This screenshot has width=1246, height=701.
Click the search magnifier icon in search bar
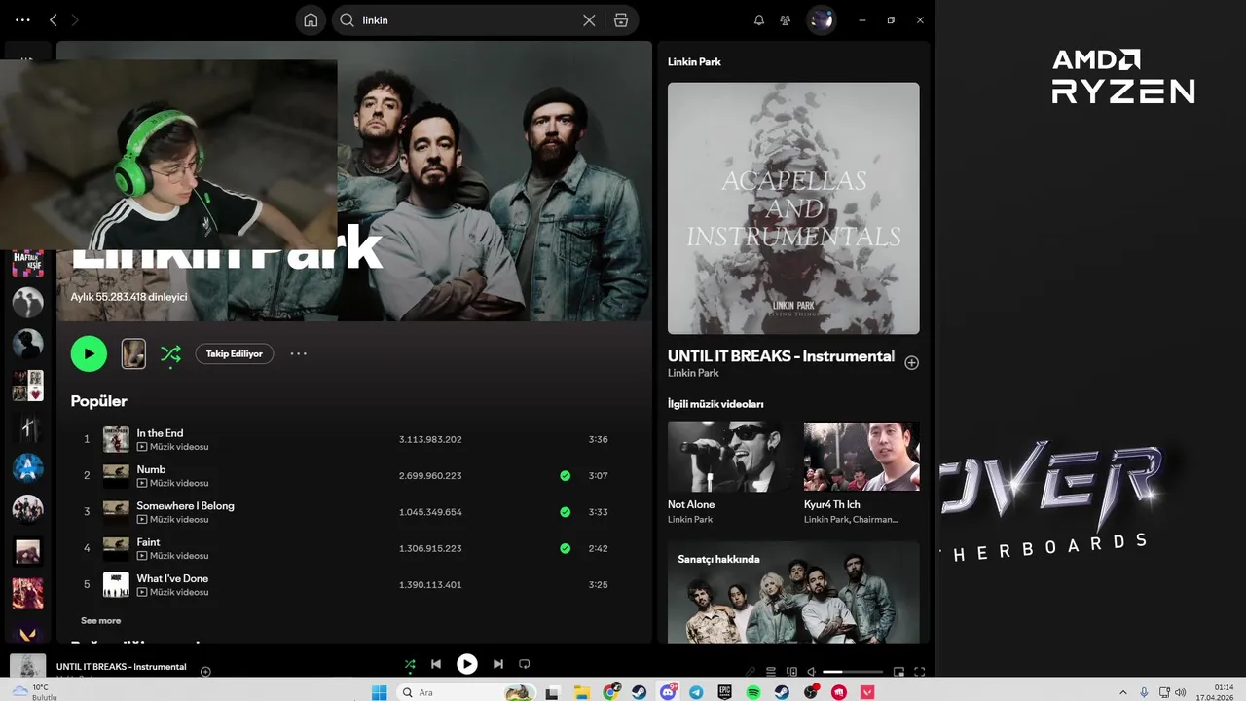[348, 19]
